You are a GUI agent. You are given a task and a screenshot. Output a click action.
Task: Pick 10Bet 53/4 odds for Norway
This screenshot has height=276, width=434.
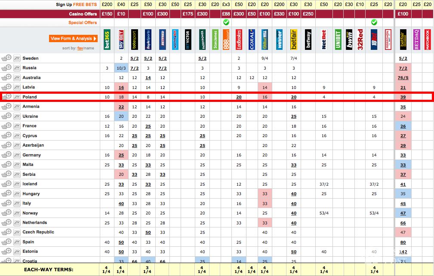[374, 213]
